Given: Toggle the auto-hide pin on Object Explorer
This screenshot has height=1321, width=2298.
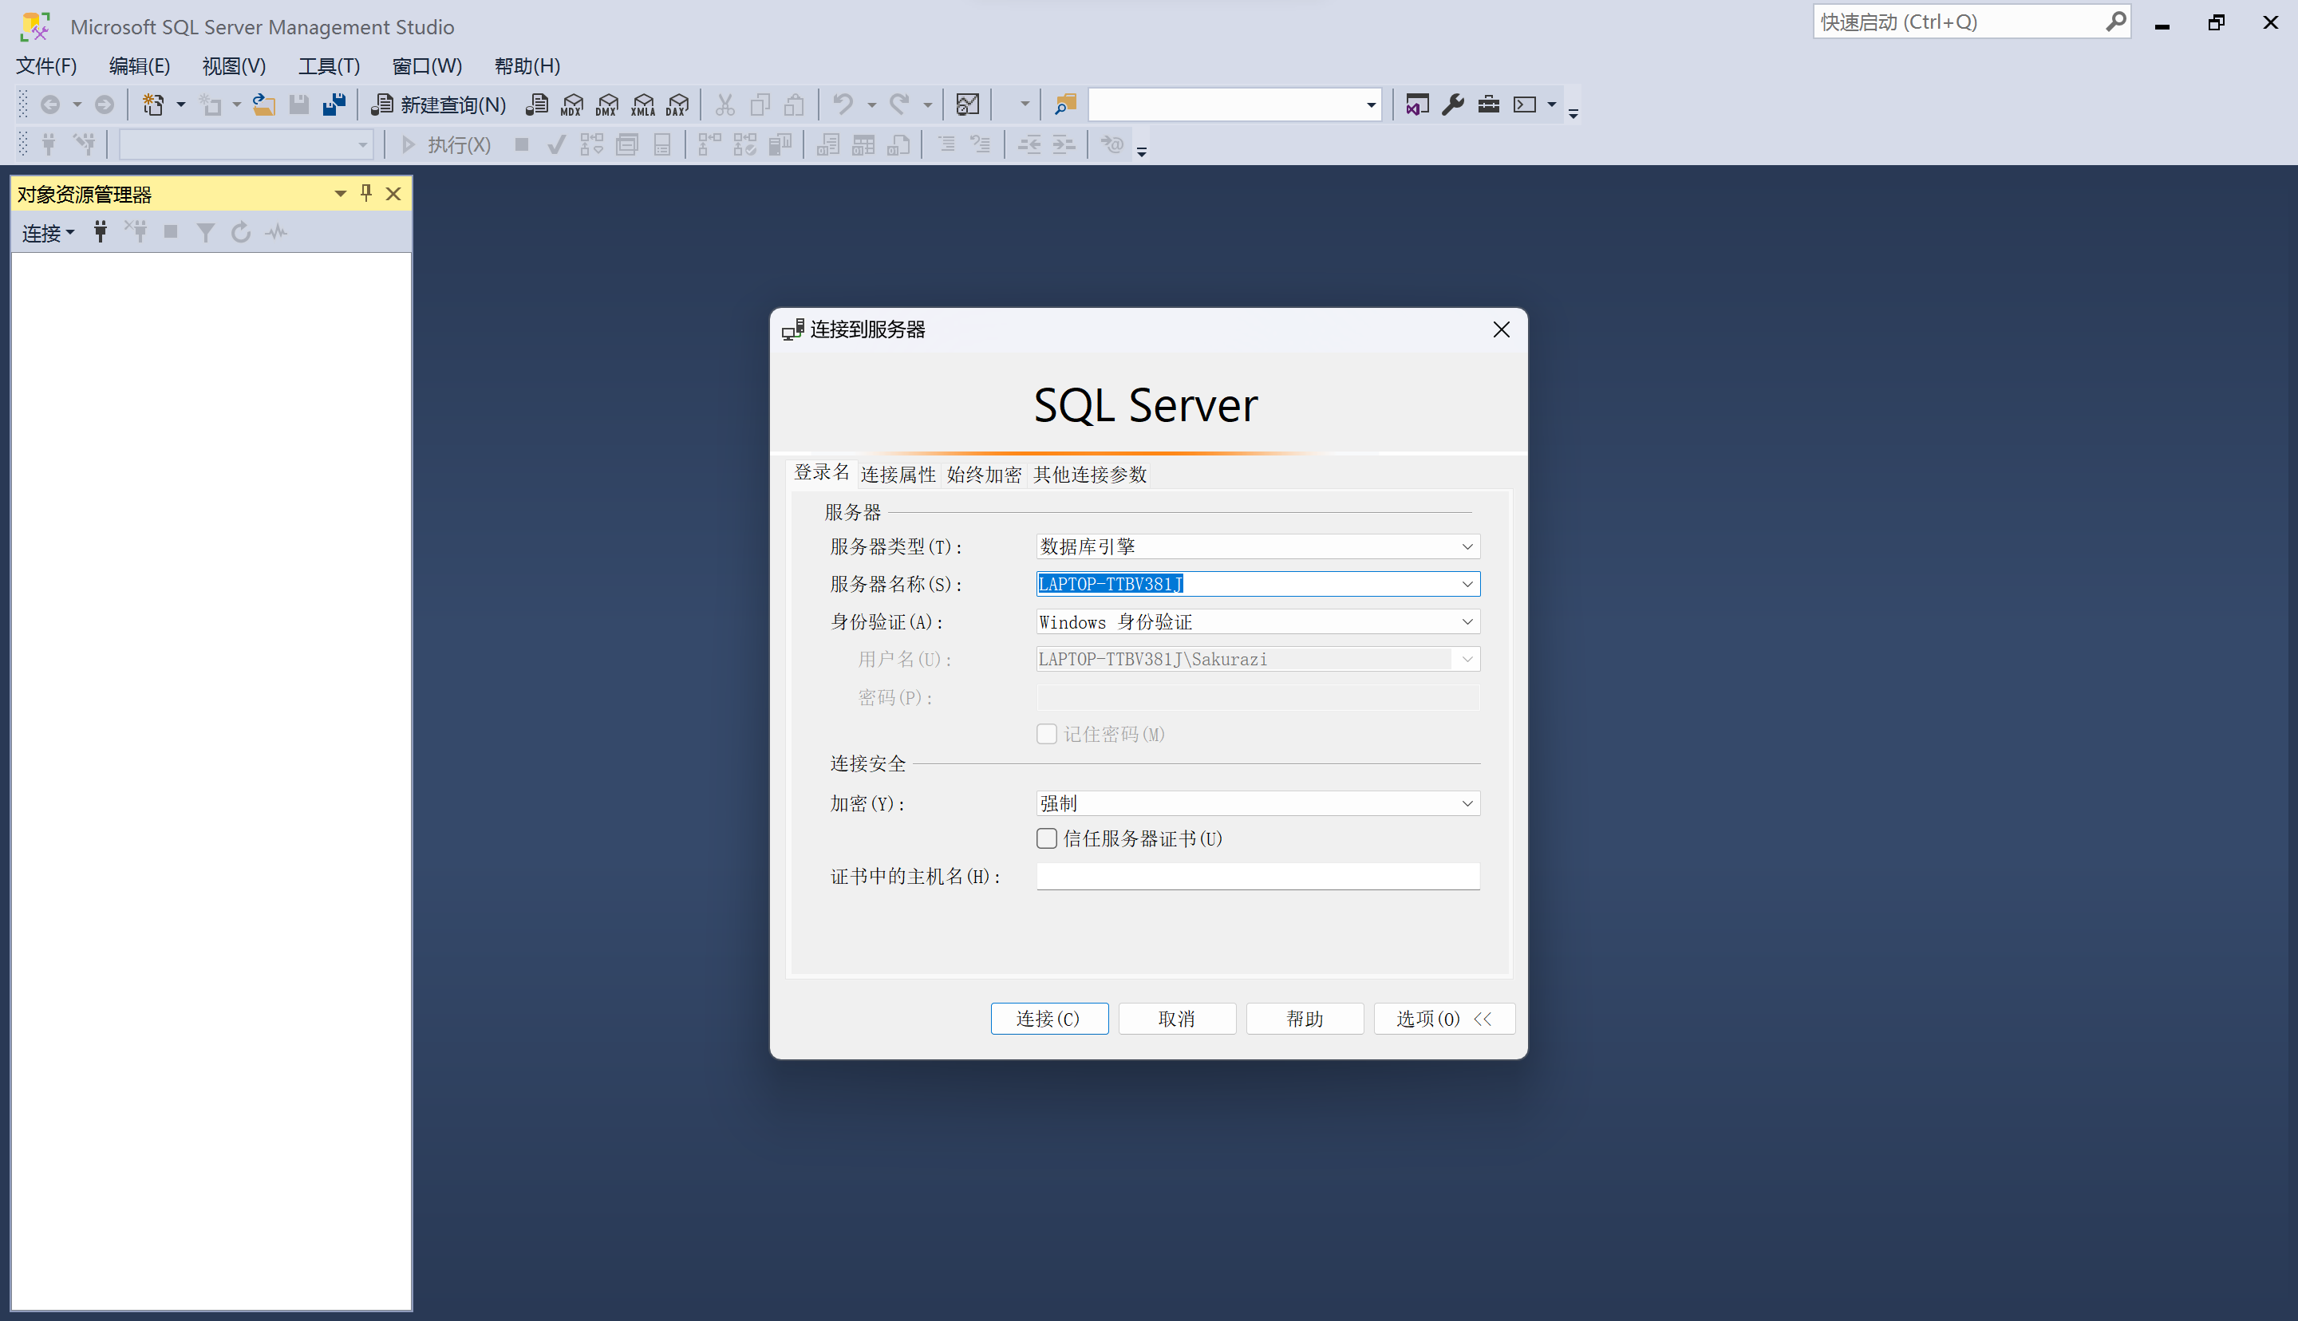Looking at the screenshot, I should click(x=365, y=192).
